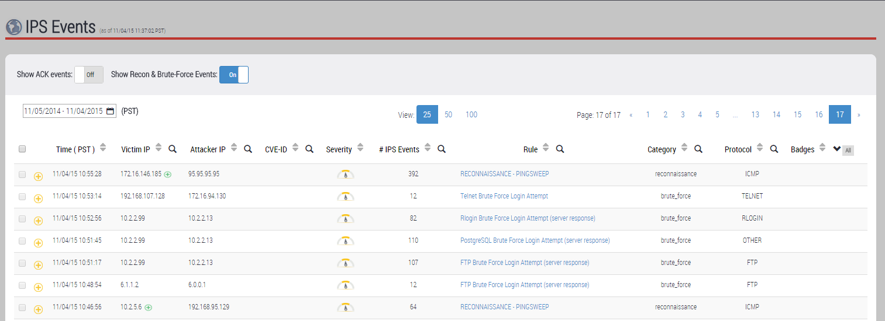885x321 pixels.
Task: Go to previous pages with « arrow
Action: pyautogui.click(x=631, y=115)
